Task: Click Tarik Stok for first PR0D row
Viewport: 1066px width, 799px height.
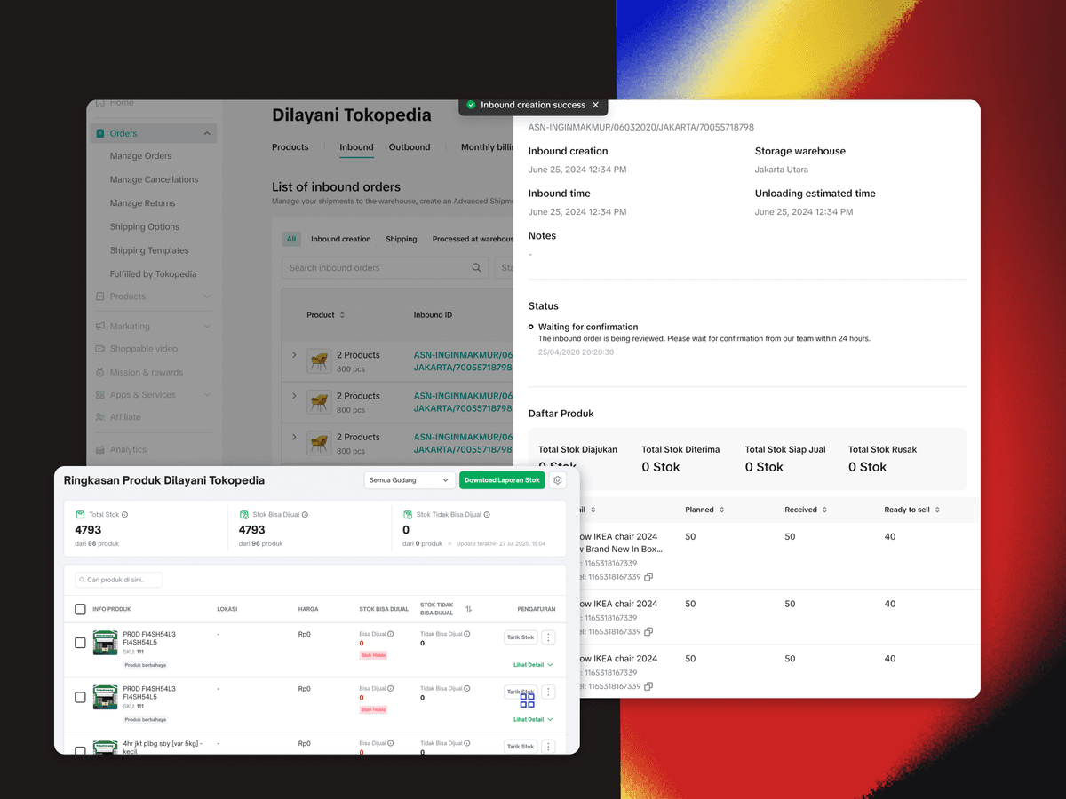Action: [521, 637]
